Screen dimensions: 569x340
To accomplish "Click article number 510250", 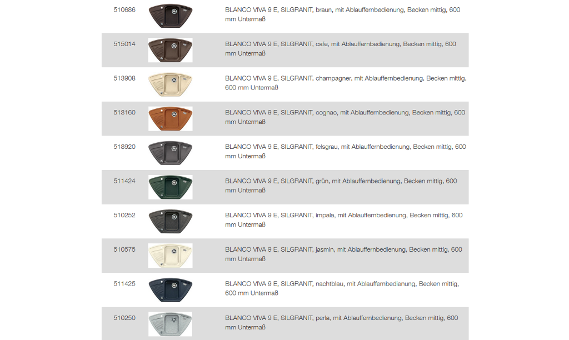I will coord(124,318).
